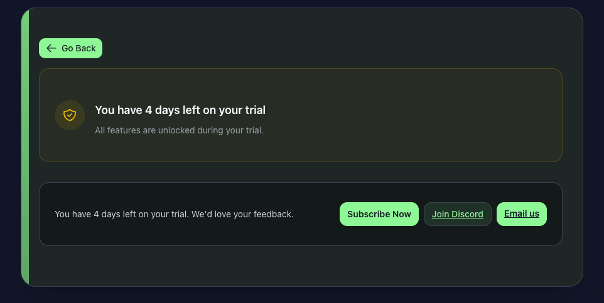This screenshot has height=303, width=604.
Task: Click "All features are unlocked" subtitle text
Action: (179, 131)
